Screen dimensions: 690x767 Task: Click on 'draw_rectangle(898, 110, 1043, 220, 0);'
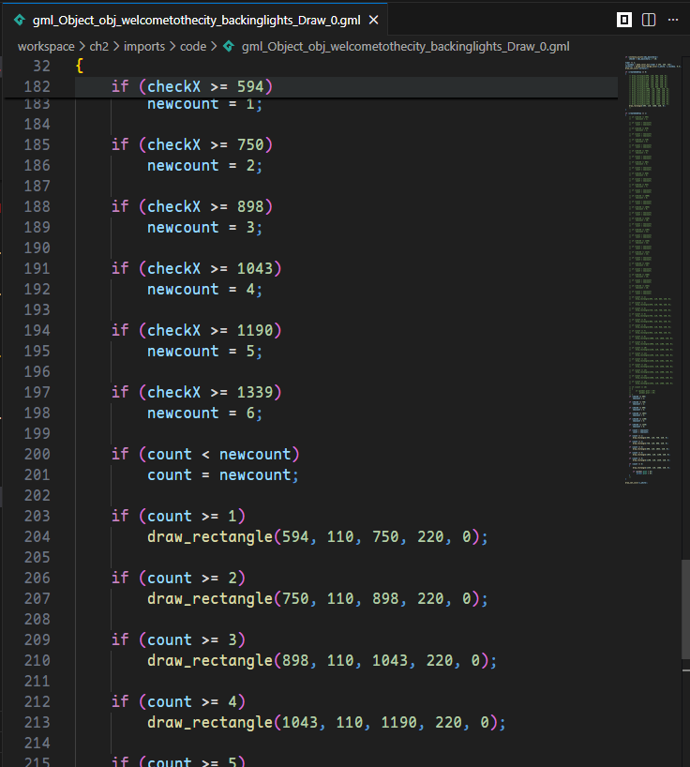(x=322, y=661)
